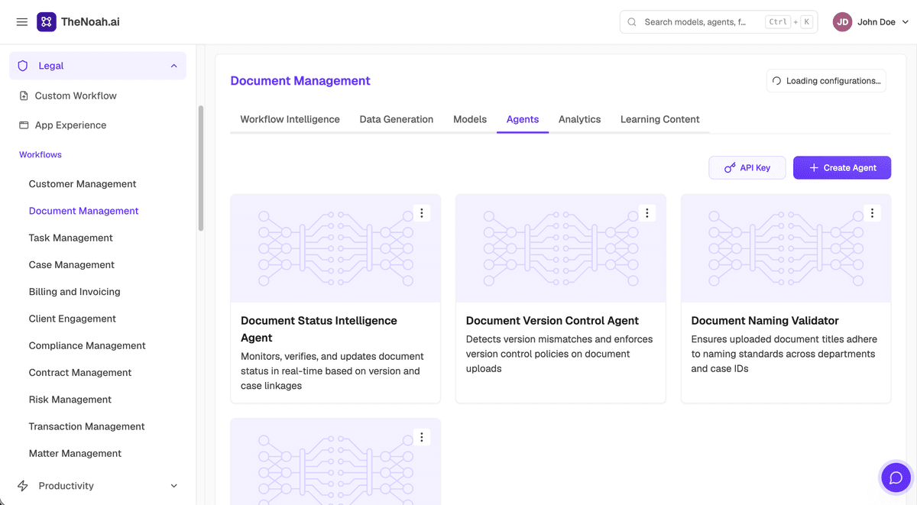This screenshot has height=505, width=917.
Task: Switch to the Workflow Intelligence tab
Action: click(290, 119)
